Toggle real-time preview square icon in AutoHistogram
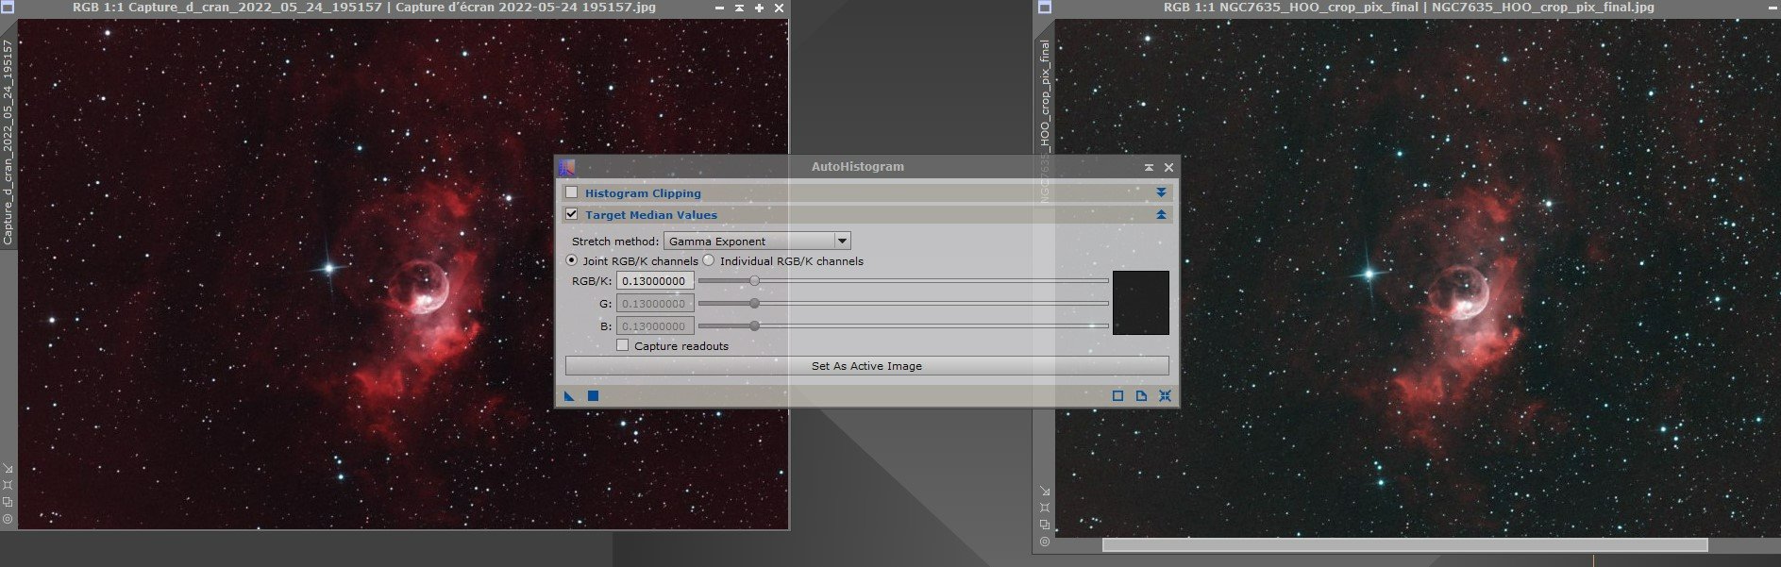Viewport: 1781px width, 567px height. 1117,396
